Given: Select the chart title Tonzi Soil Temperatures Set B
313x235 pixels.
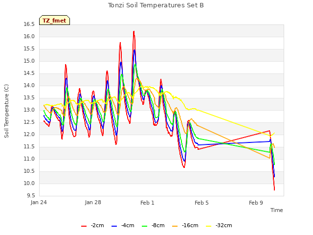Looking at the screenshot, I should coord(156,5).
